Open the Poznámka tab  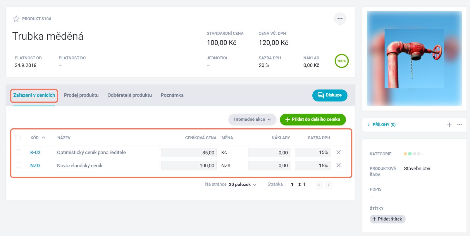pyautogui.click(x=172, y=95)
